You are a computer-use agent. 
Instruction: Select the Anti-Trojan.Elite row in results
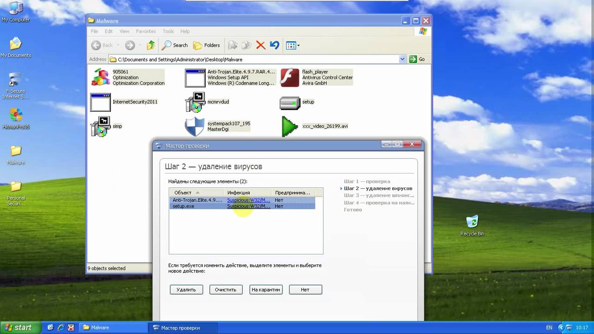point(242,200)
